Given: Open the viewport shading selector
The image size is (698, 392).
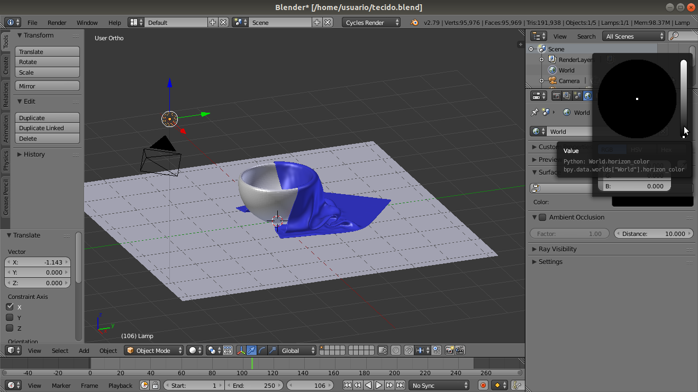Looking at the screenshot, I should 195,350.
